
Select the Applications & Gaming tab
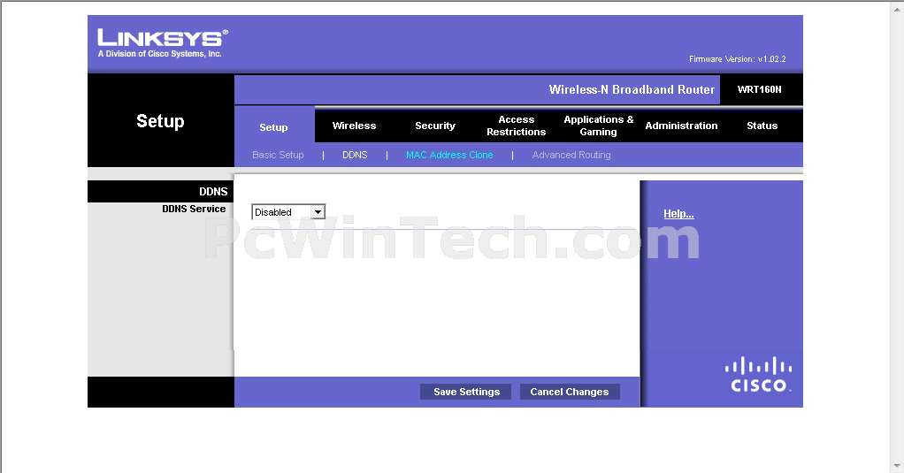[598, 126]
